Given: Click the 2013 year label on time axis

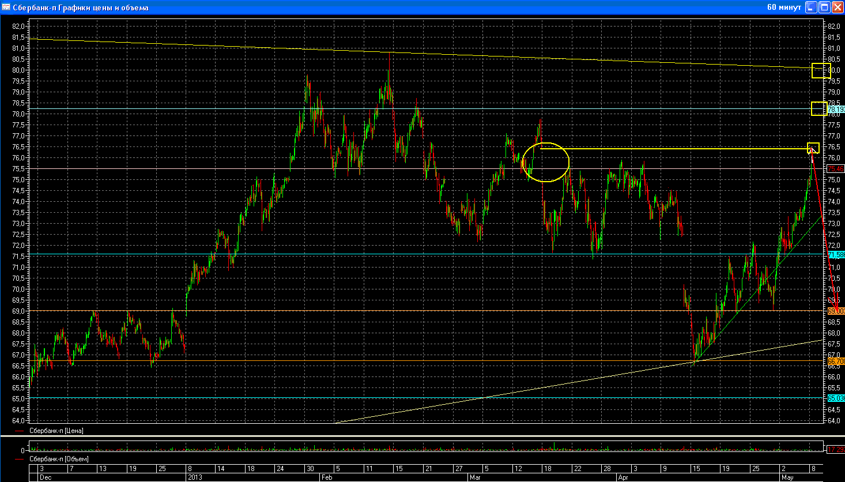Looking at the screenshot, I should tap(195, 477).
